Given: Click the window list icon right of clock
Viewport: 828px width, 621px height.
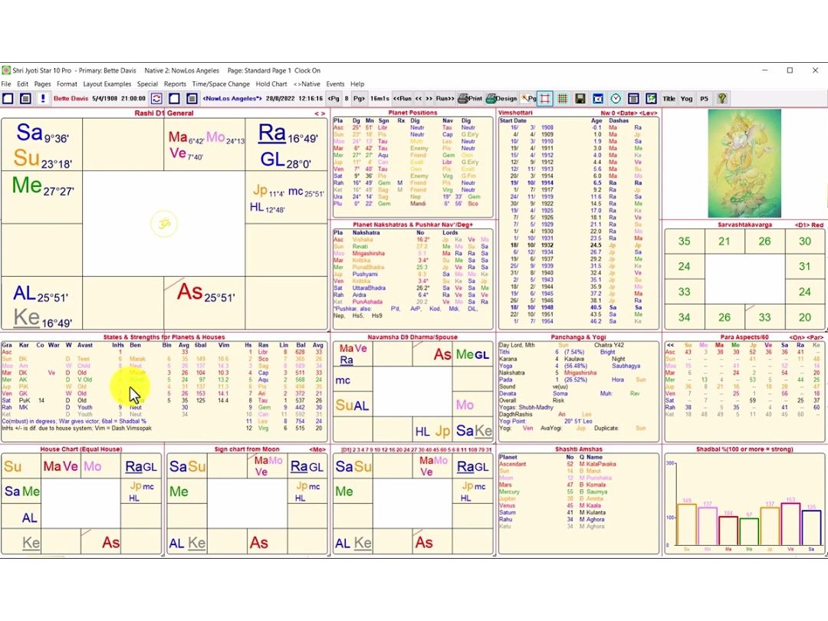Looking at the screenshot, I should coord(633,99).
